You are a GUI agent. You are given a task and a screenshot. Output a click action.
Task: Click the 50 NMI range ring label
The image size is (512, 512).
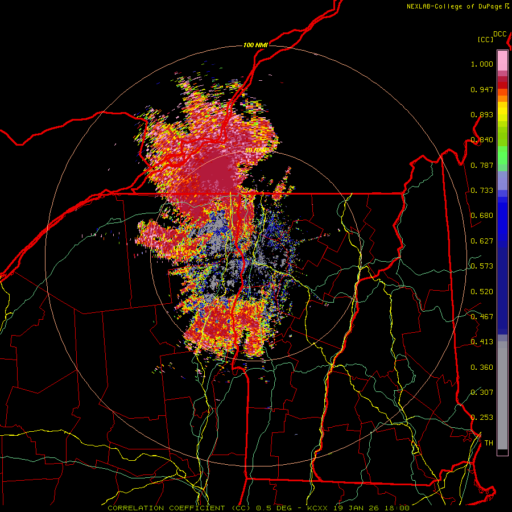click(255, 151)
